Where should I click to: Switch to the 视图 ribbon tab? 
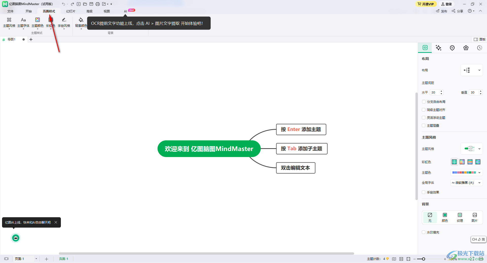coord(107,11)
